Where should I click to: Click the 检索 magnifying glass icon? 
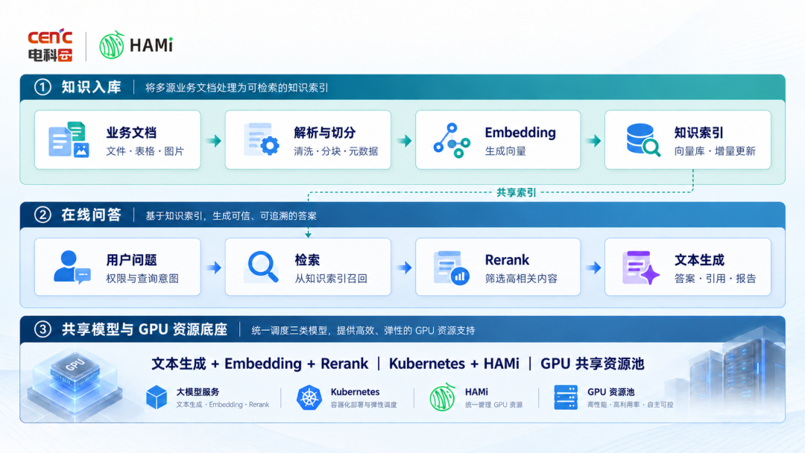point(263,267)
